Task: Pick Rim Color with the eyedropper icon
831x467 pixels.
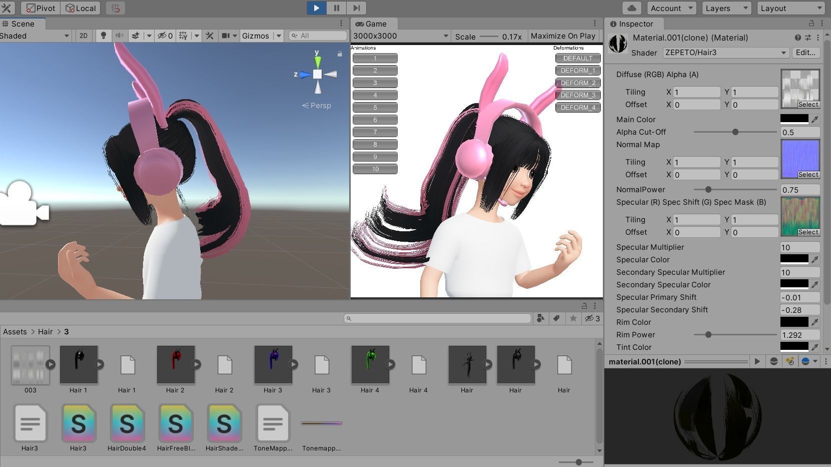Action: coord(814,322)
